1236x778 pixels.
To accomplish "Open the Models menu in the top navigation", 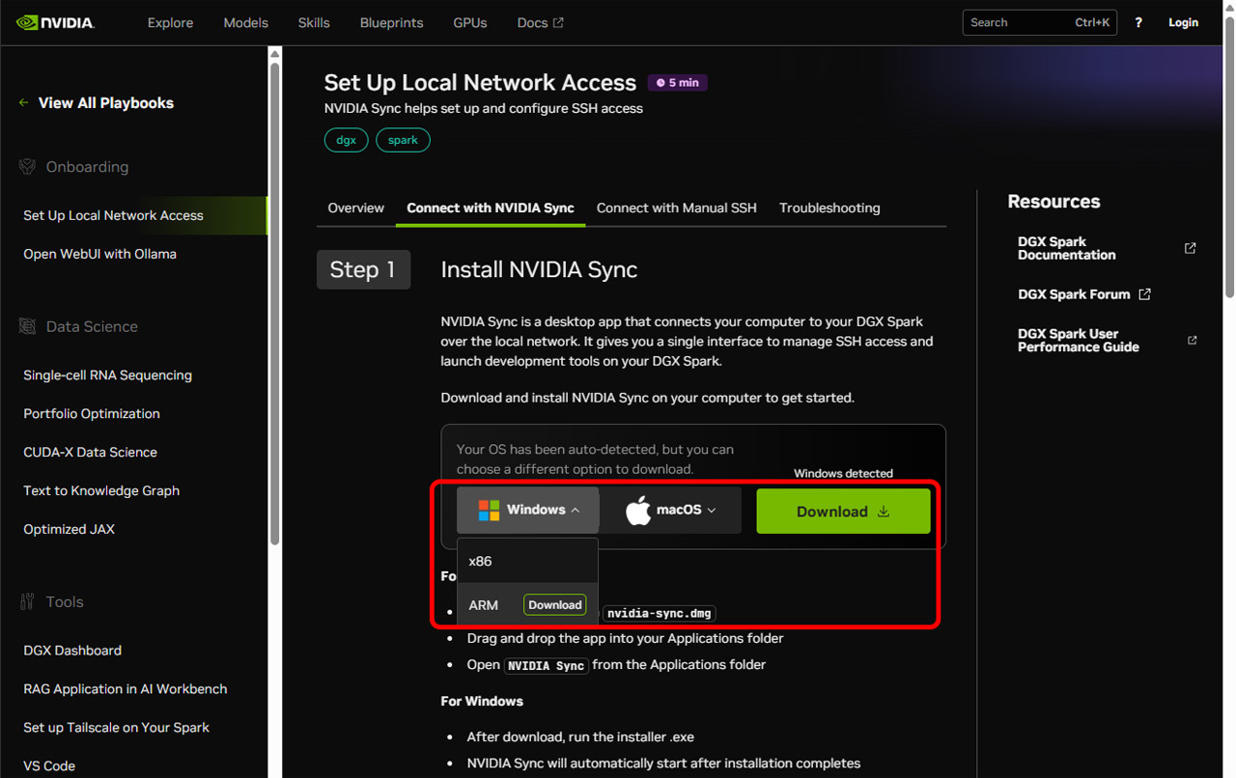I will point(245,22).
